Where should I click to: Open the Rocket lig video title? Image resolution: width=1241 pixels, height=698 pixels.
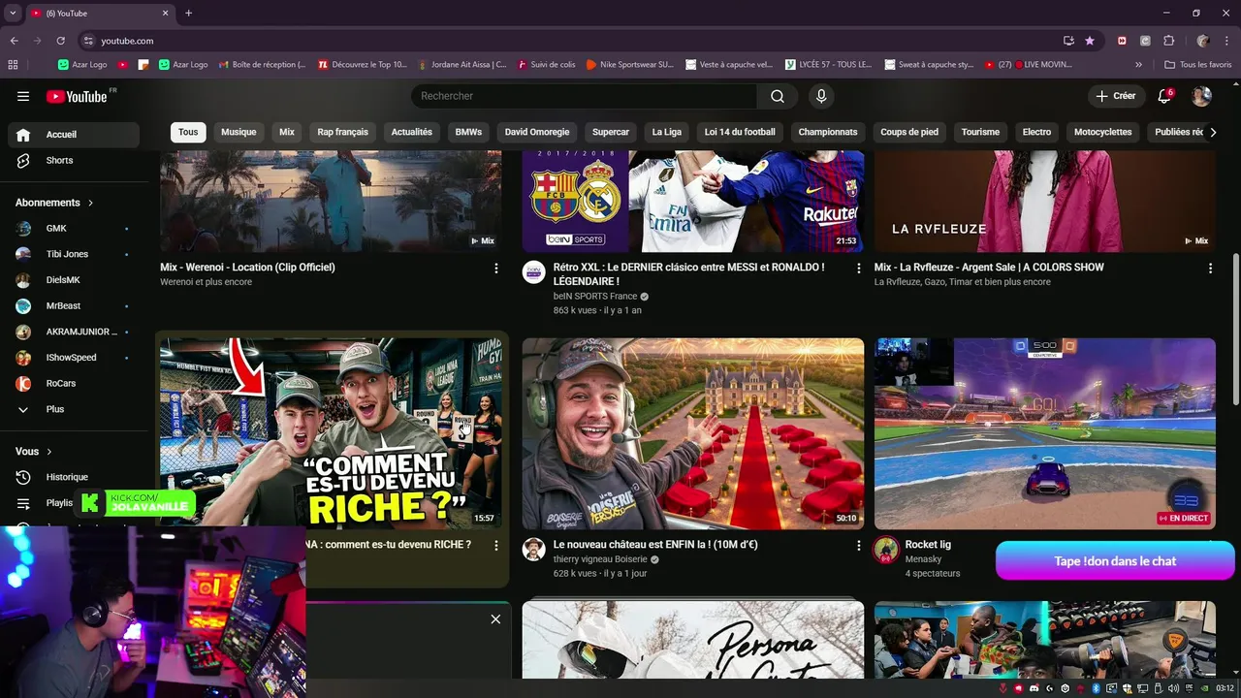click(x=928, y=545)
